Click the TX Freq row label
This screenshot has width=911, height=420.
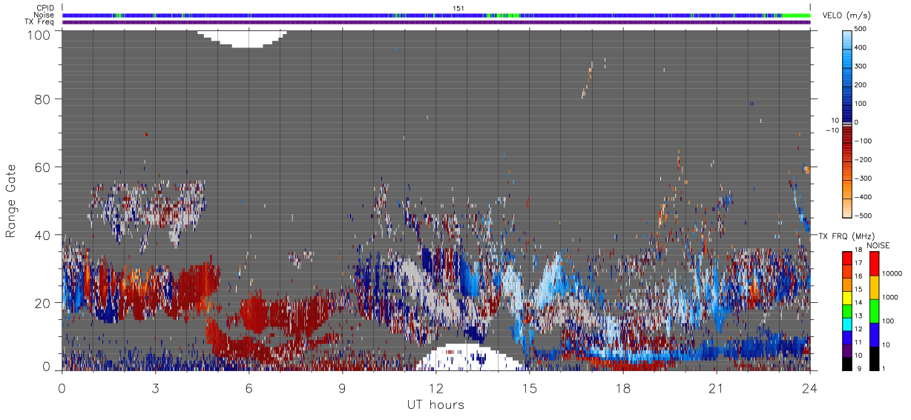[41, 22]
